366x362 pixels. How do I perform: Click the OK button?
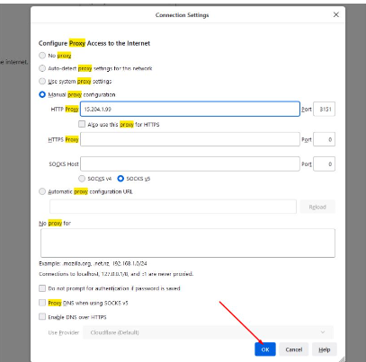pyautogui.click(x=265, y=349)
